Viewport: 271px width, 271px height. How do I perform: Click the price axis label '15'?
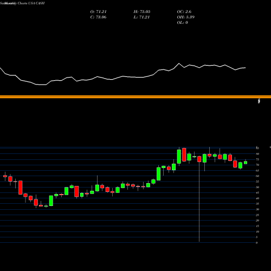click(x=257, y=226)
